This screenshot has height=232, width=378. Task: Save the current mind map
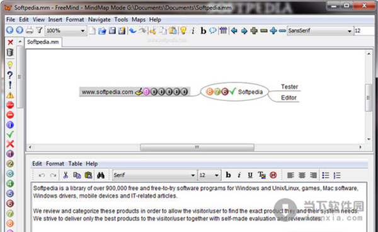coord(112,31)
